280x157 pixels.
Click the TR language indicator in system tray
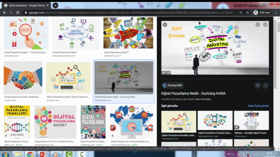coord(228,154)
